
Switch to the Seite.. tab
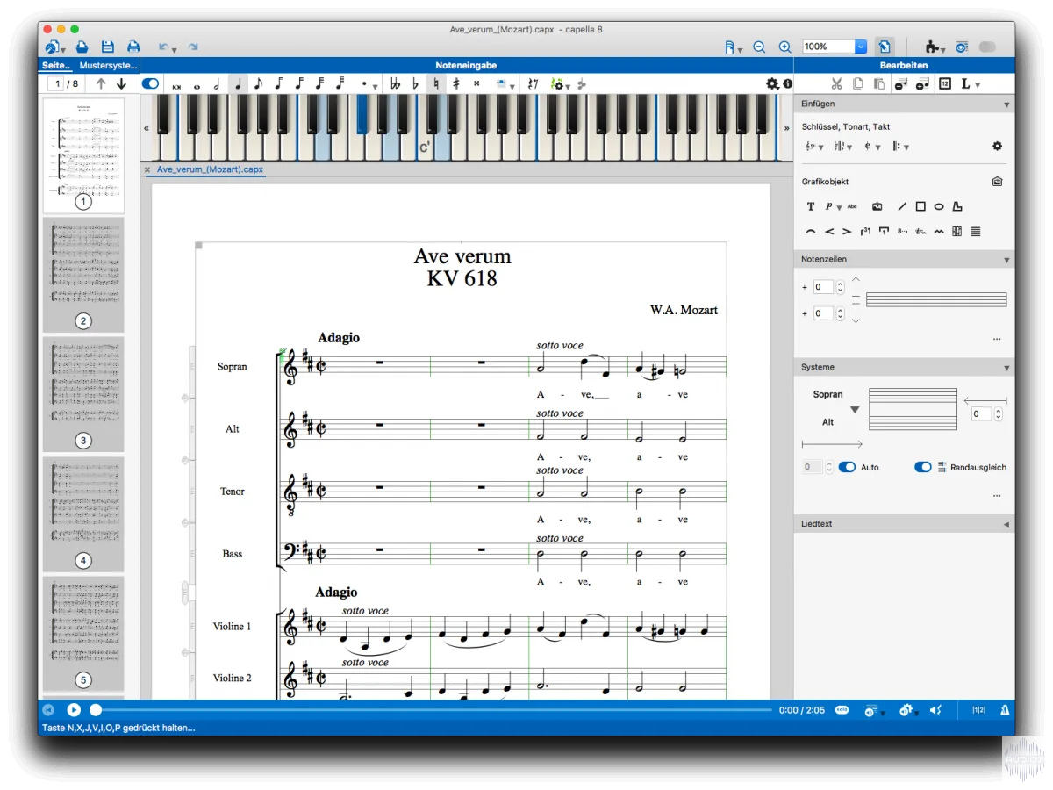click(x=56, y=66)
